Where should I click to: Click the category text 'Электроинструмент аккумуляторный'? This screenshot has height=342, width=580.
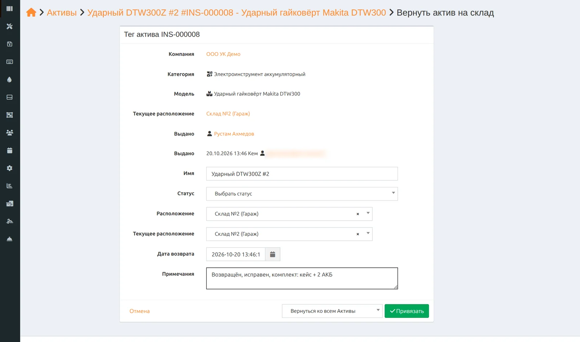[260, 74]
